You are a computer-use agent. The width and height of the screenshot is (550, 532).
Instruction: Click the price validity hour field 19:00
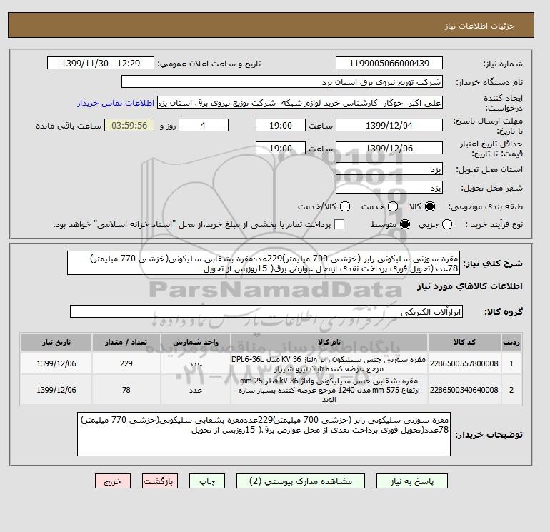point(281,148)
